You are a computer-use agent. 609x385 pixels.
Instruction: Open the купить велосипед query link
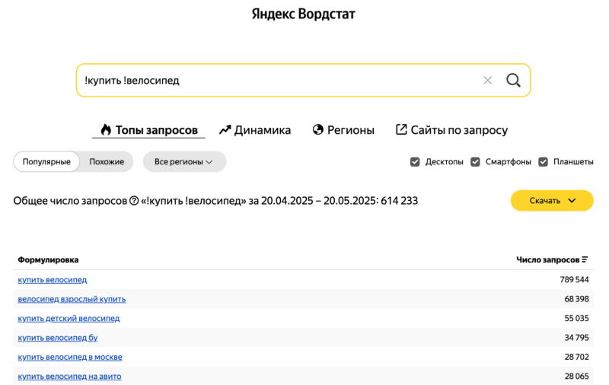53,280
